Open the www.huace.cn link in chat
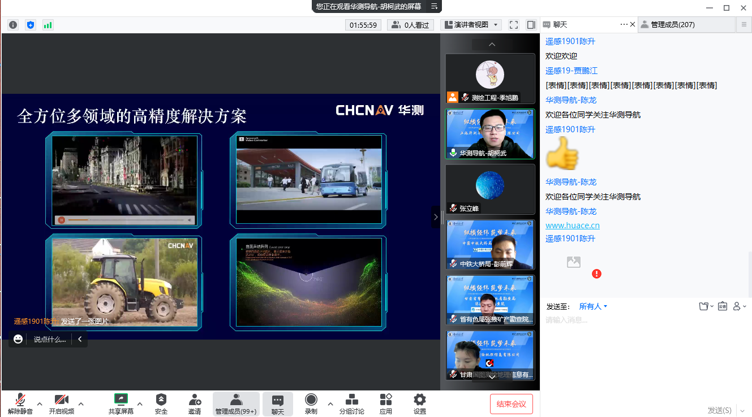This screenshot has width=752, height=417. (x=572, y=225)
